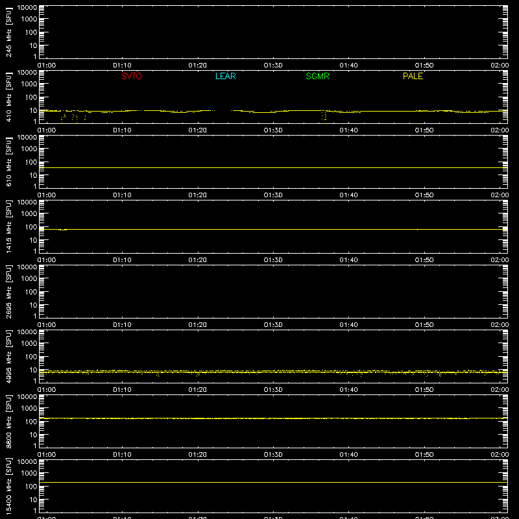Click 01:20 time label below 1415 MHz panel

[x=198, y=260]
